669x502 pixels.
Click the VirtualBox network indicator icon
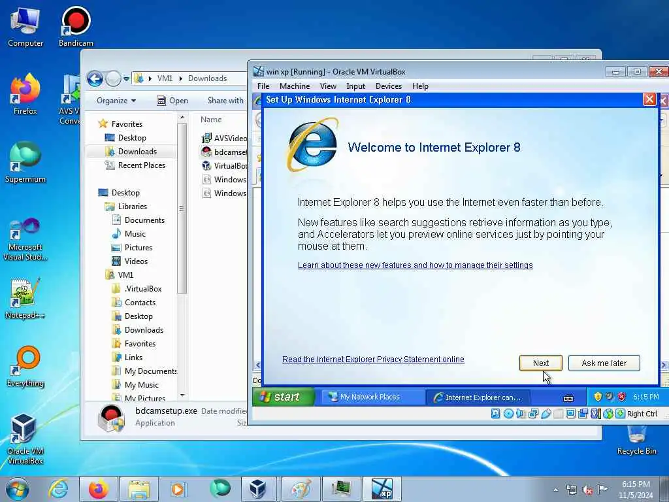[x=533, y=413]
